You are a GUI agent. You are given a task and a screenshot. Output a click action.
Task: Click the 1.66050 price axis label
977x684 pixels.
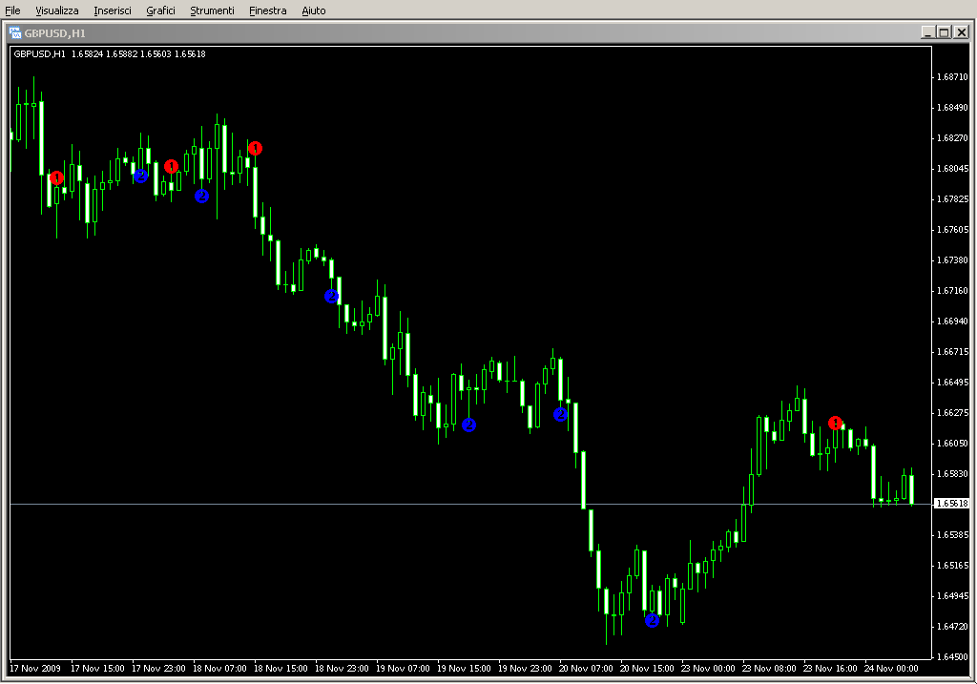point(953,444)
